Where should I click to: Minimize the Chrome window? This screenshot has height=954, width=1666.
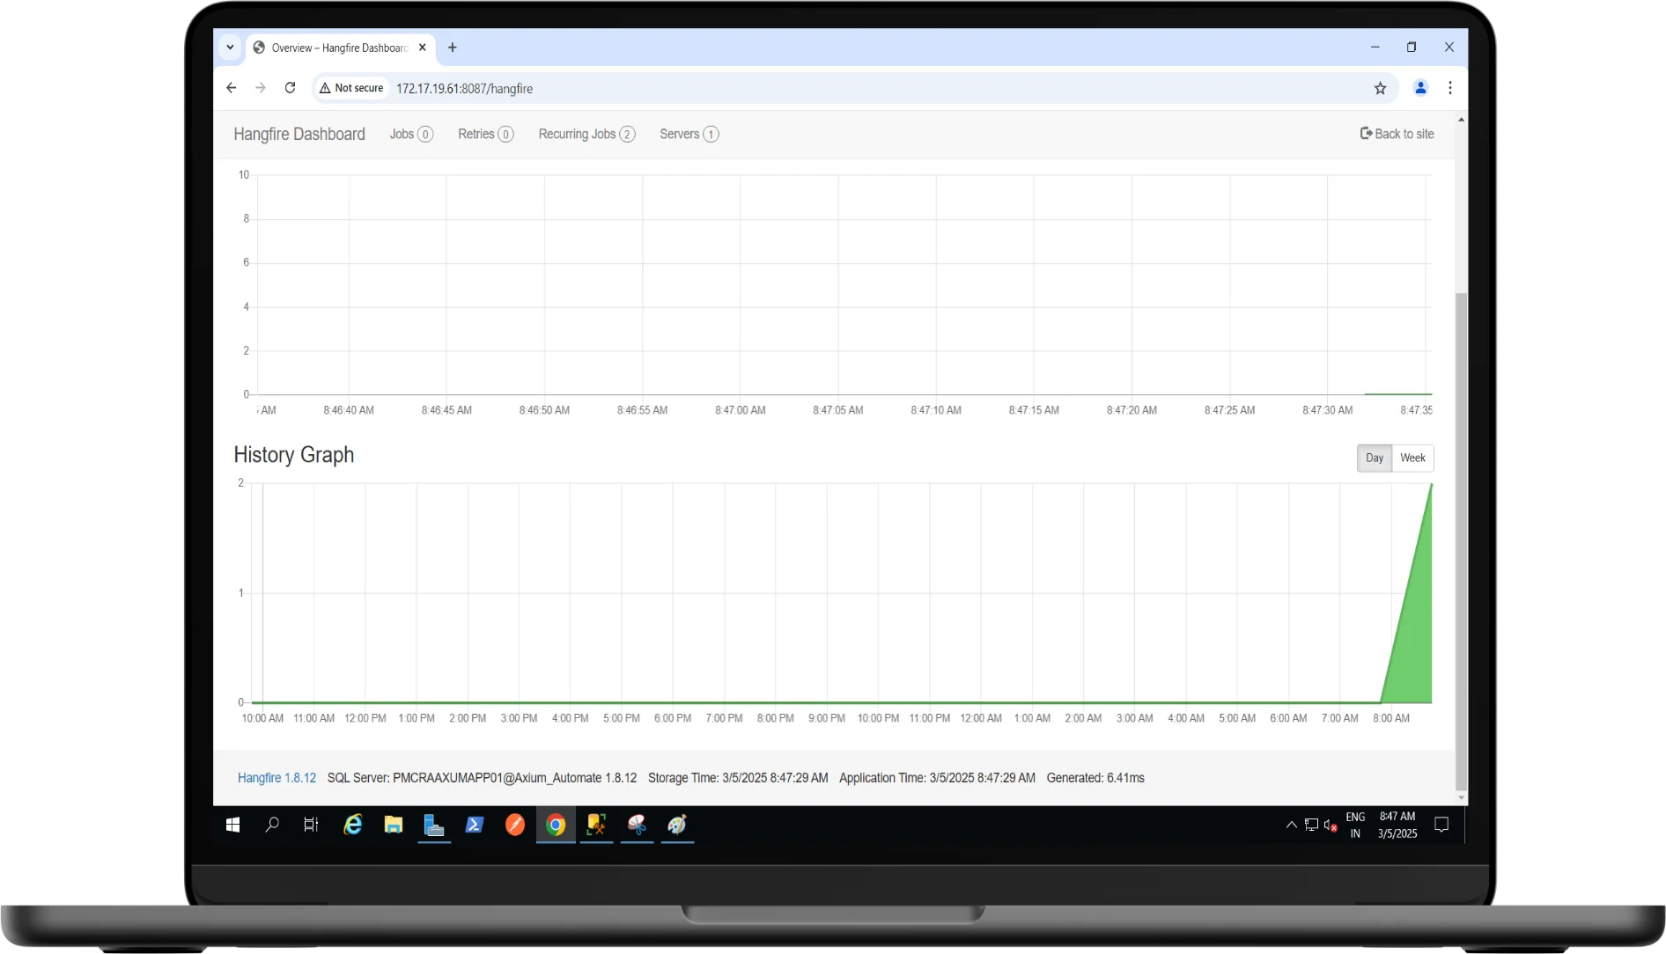tap(1375, 48)
